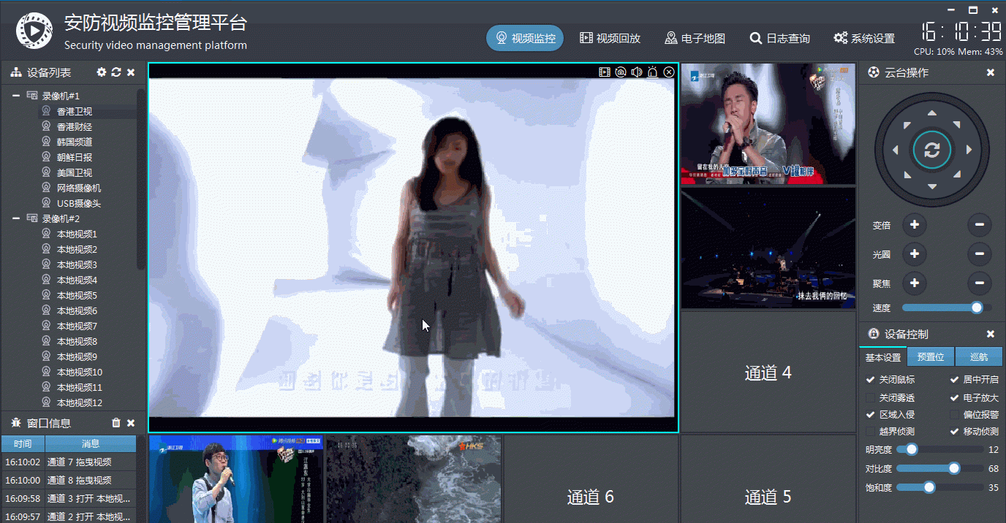Focus near with 聚焦 plus
The image size is (1006, 523).
pos(915,283)
